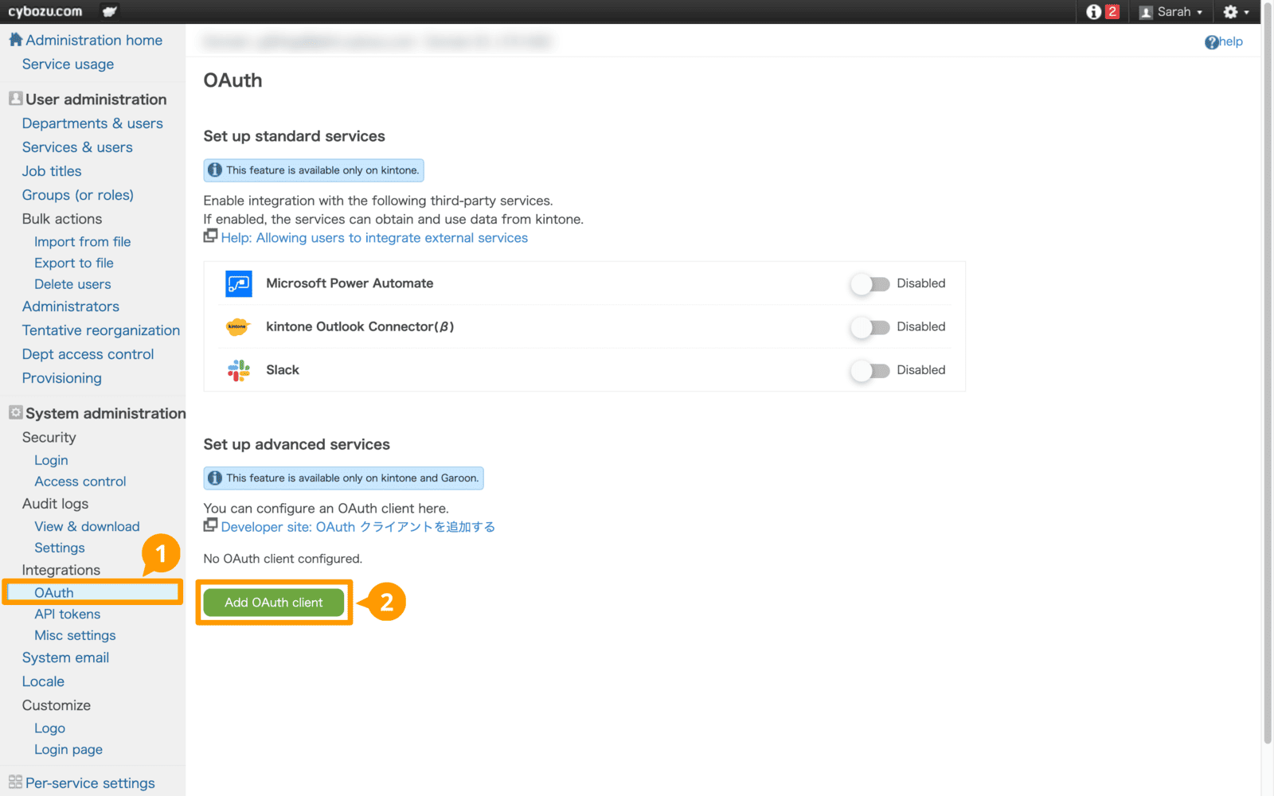Enable Microsoft Power Automate toggle
The image size is (1274, 796).
pos(870,284)
